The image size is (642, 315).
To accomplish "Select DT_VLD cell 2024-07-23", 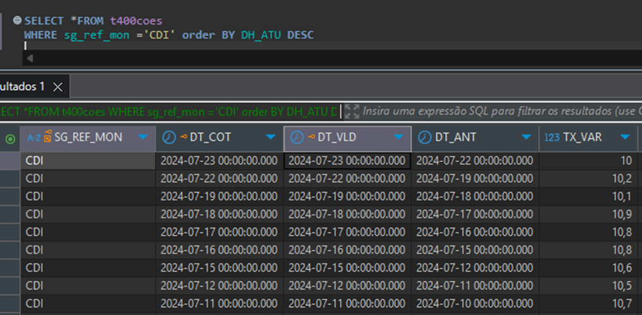I will pos(347,161).
